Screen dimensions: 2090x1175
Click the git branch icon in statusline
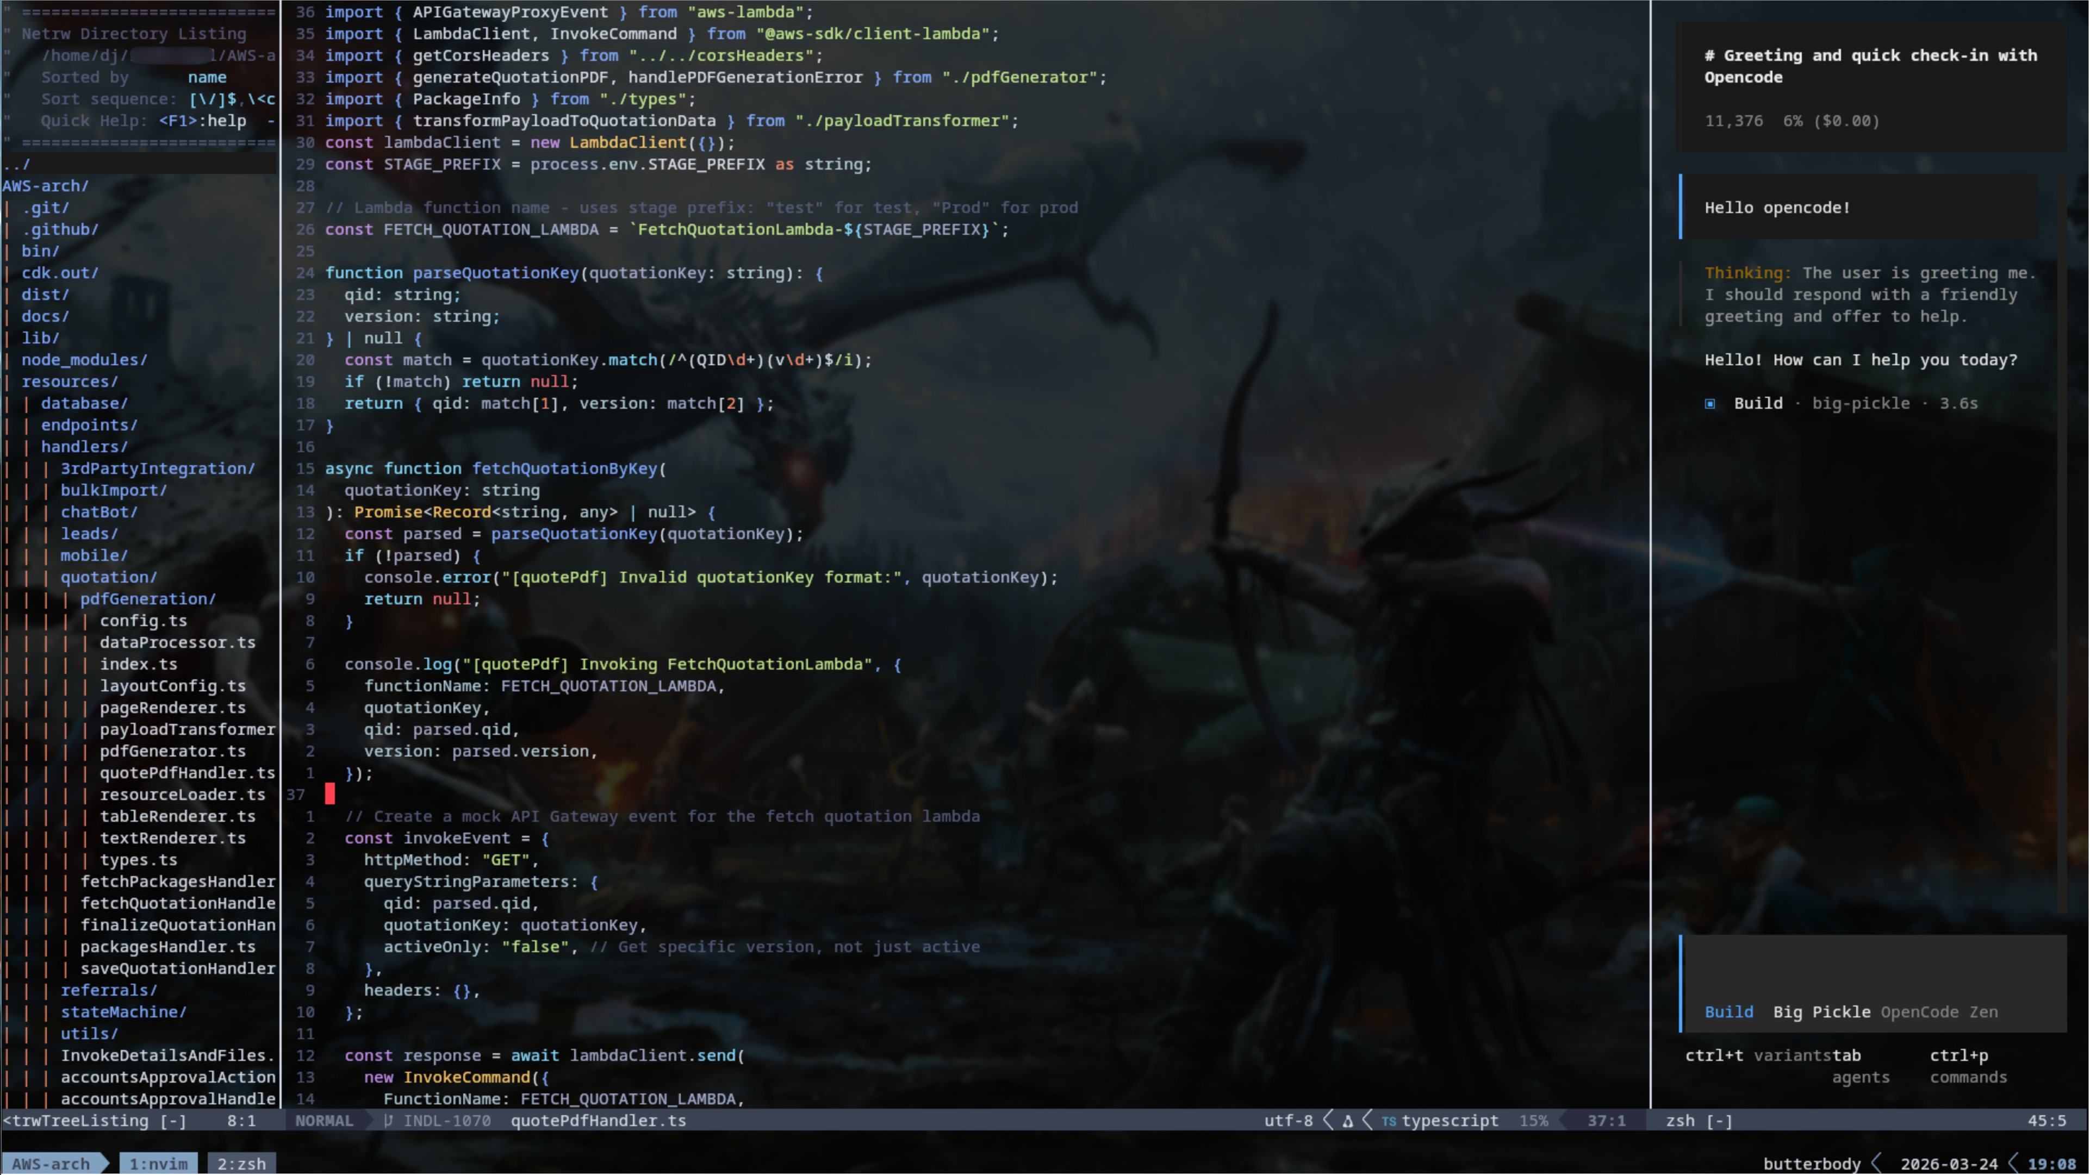pos(389,1121)
